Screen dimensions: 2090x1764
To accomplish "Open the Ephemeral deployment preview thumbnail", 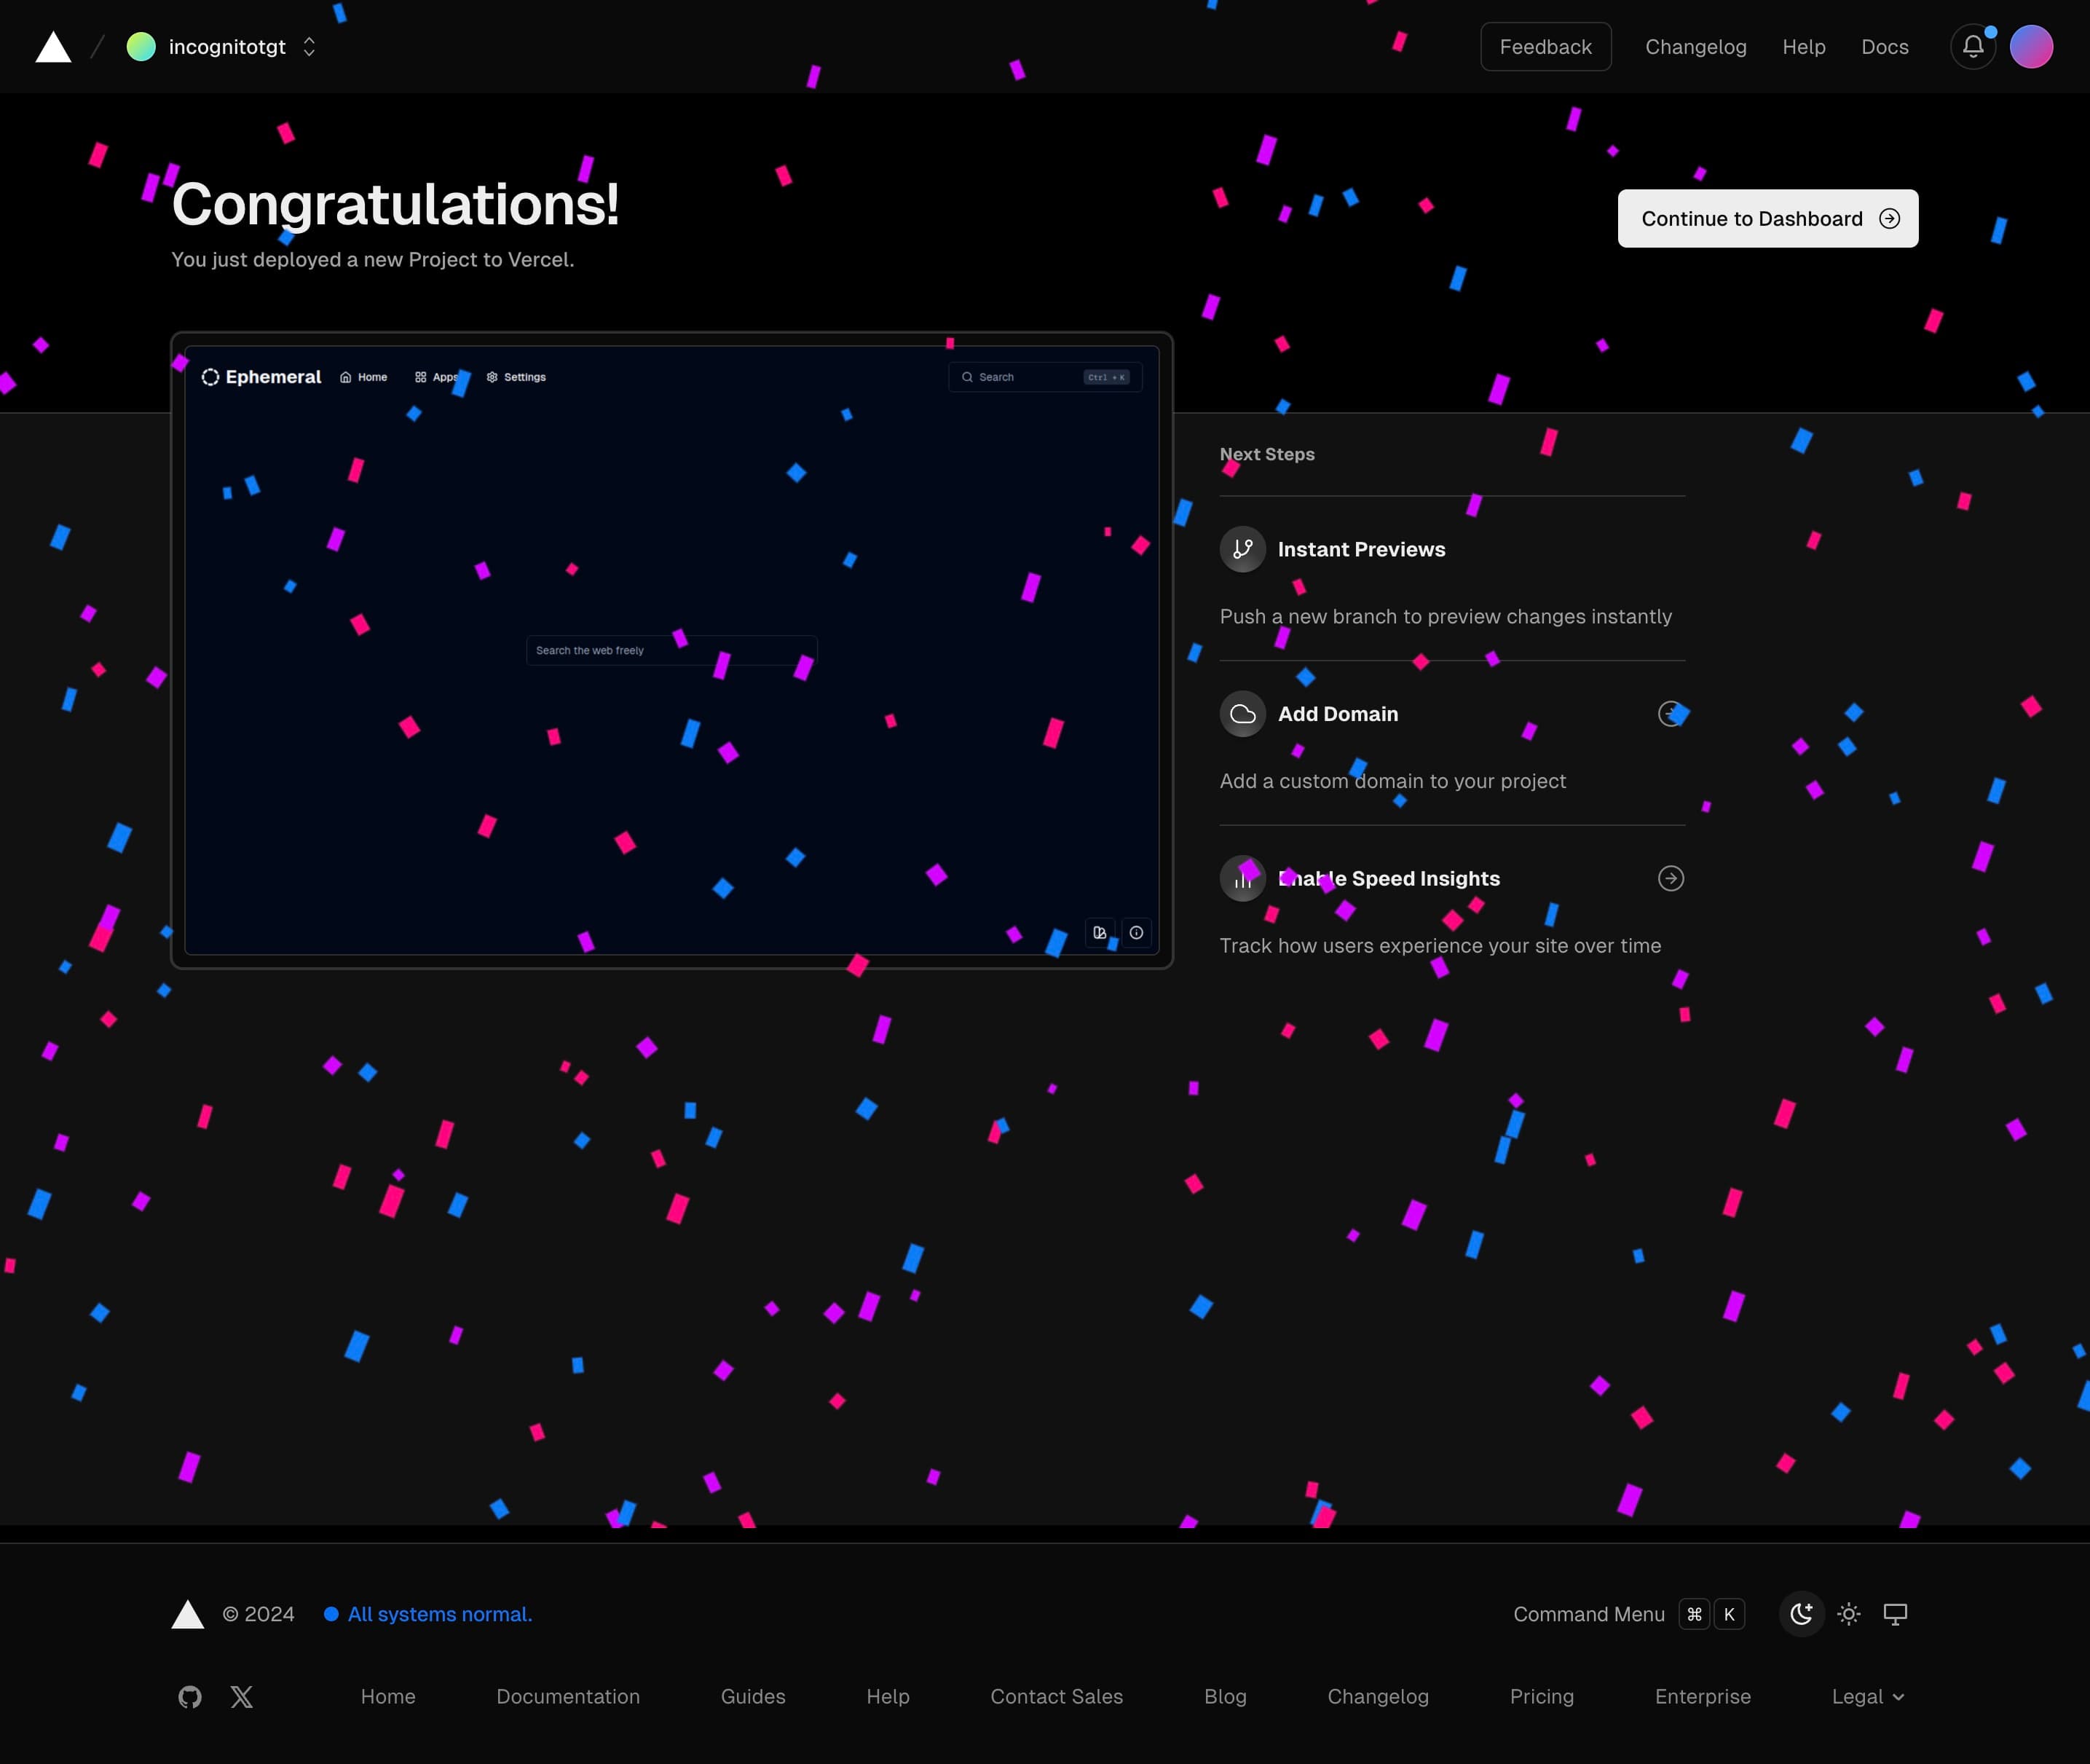I will click(x=671, y=650).
